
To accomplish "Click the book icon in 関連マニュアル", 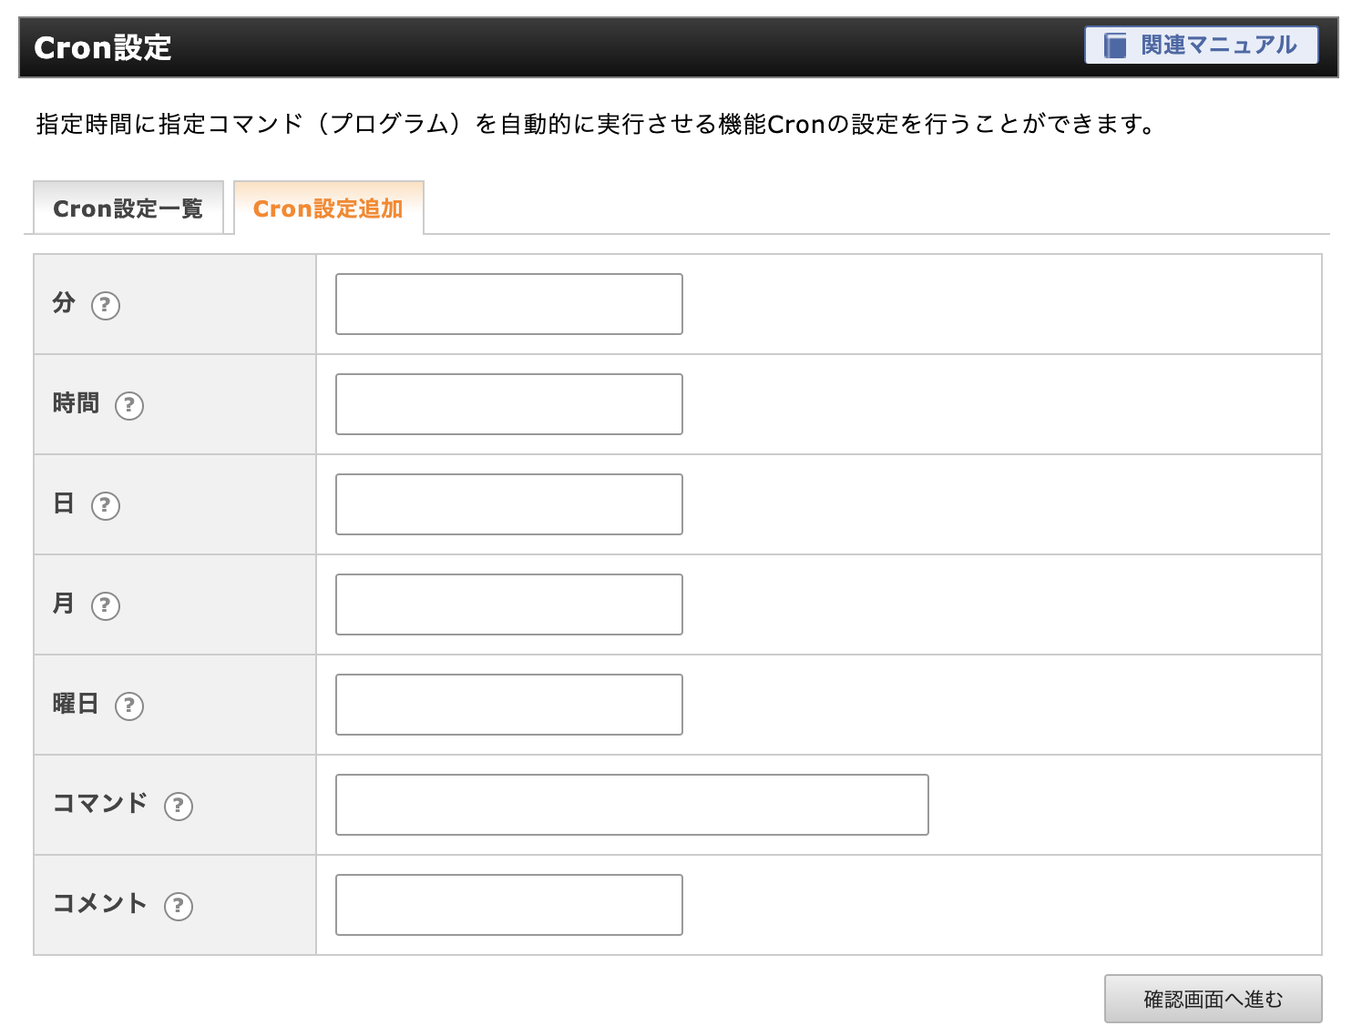I will tap(1115, 46).
